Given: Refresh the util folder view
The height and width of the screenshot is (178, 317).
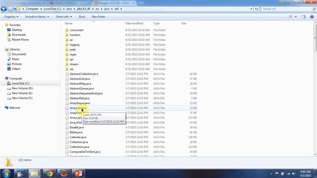Looking at the screenshot, I should 257,9.
